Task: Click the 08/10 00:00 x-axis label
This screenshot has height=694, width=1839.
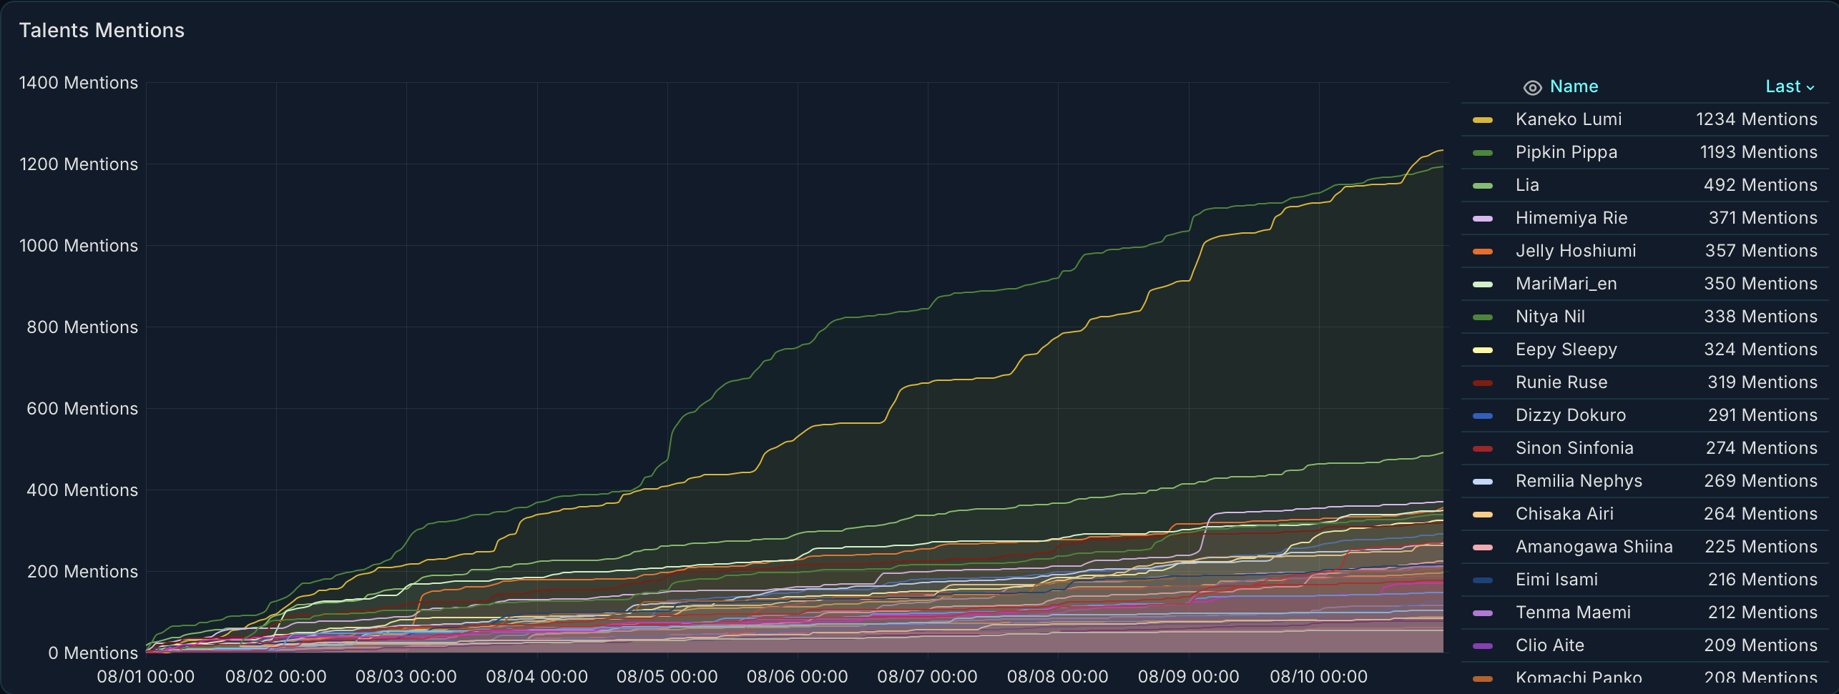Action: 1319,677
